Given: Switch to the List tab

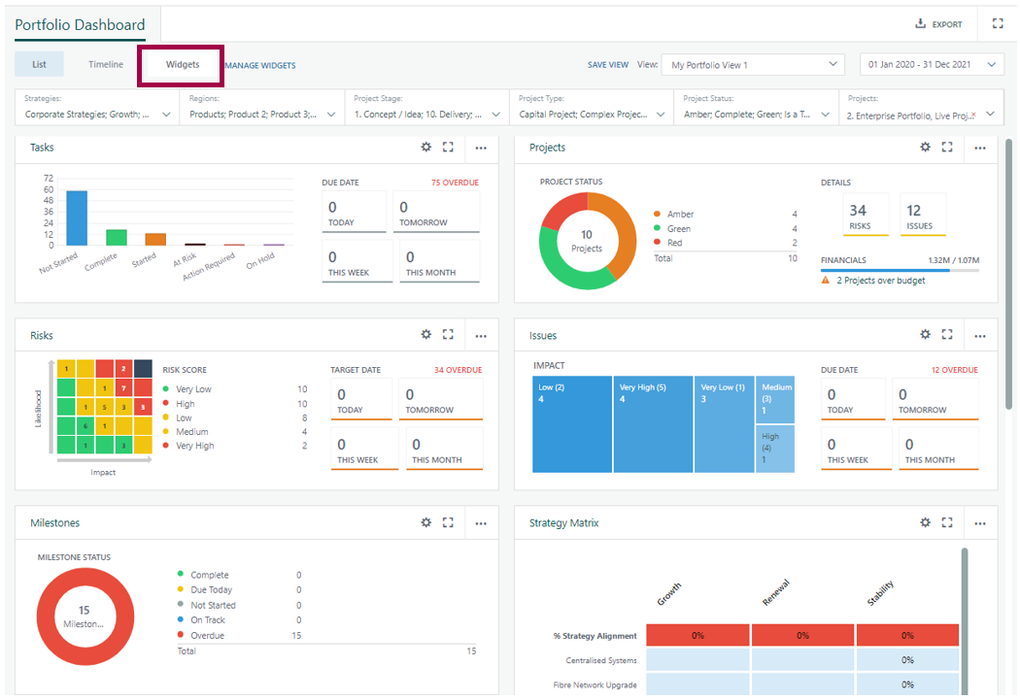Looking at the screenshot, I should [x=40, y=64].
